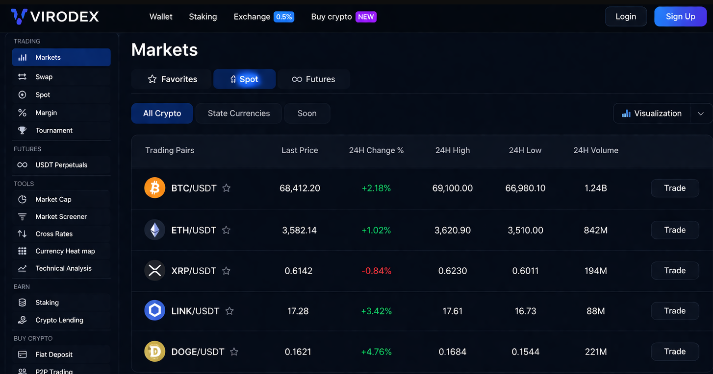
Task: Open Buy crypto in top navigation
Action: pos(331,17)
